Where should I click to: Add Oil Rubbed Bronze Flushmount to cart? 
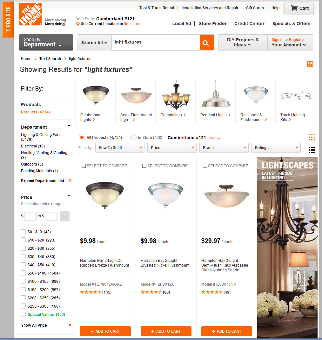pyautogui.click(x=105, y=331)
